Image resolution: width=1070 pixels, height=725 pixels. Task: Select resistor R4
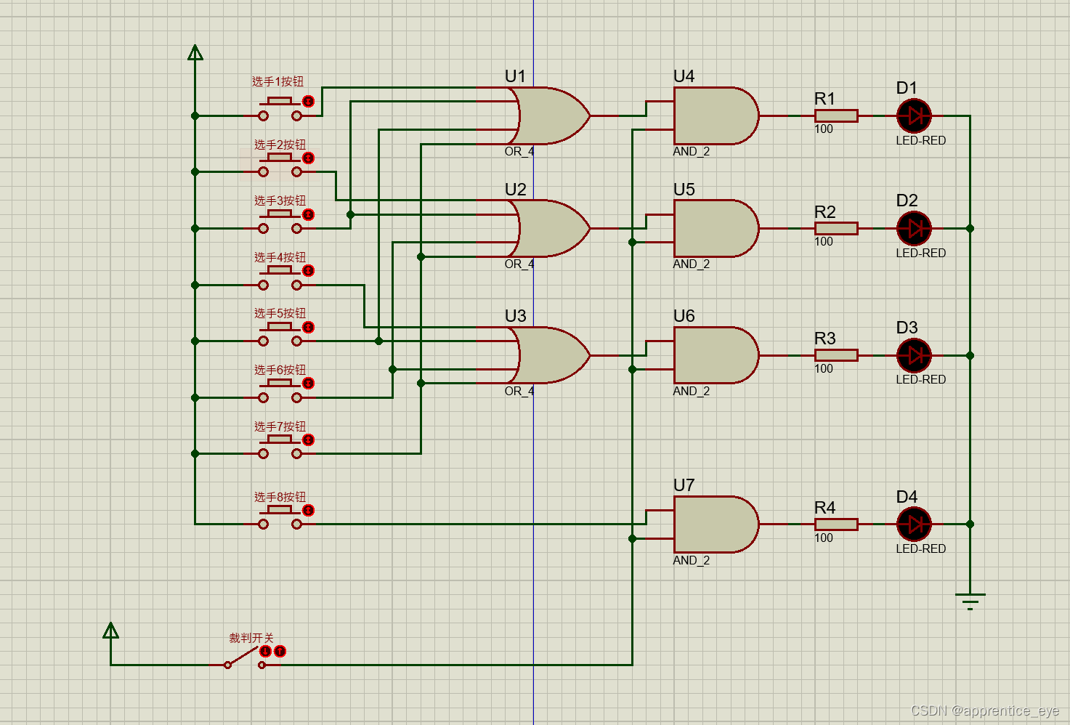[836, 524]
